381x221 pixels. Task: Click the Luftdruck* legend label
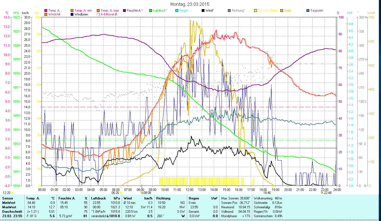(x=160, y=10)
